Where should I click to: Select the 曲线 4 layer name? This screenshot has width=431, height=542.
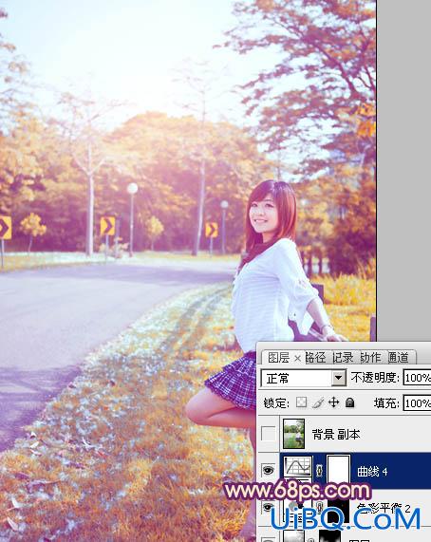pyautogui.click(x=372, y=471)
